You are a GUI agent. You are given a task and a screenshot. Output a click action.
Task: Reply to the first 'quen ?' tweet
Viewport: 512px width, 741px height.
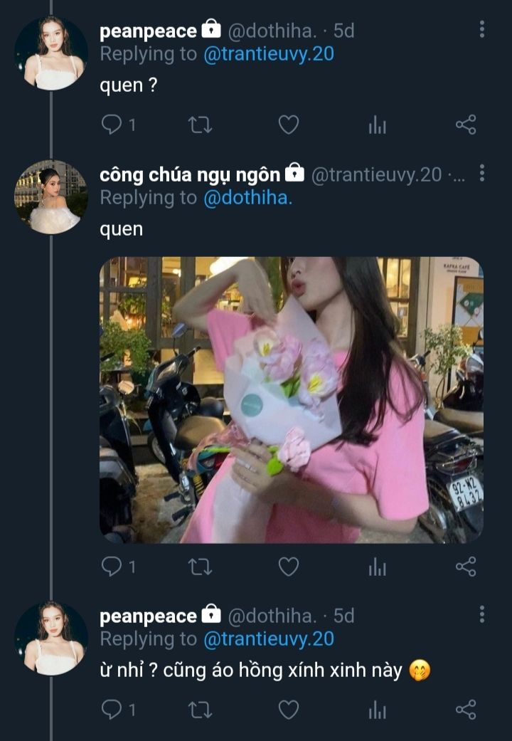click(x=112, y=126)
